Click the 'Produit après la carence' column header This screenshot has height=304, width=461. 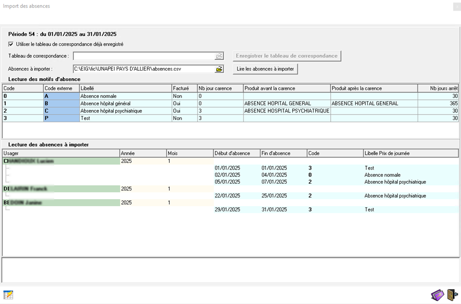pos(374,88)
